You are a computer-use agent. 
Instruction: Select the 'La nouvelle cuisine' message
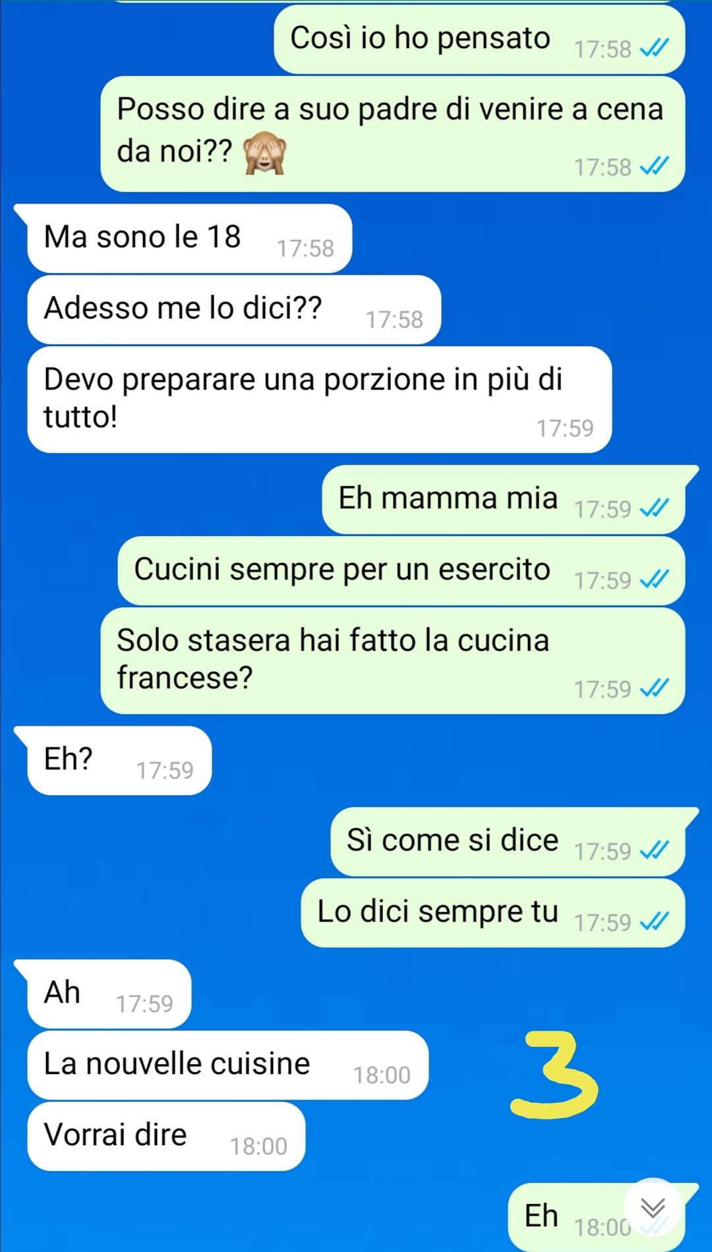click(x=227, y=1065)
